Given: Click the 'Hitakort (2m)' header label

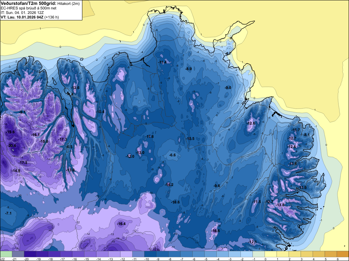Looking at the screenshot, I should (x=68, y=3).
